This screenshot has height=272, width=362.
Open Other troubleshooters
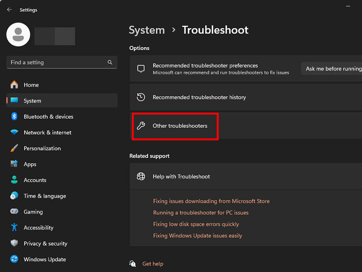point(246,126)
